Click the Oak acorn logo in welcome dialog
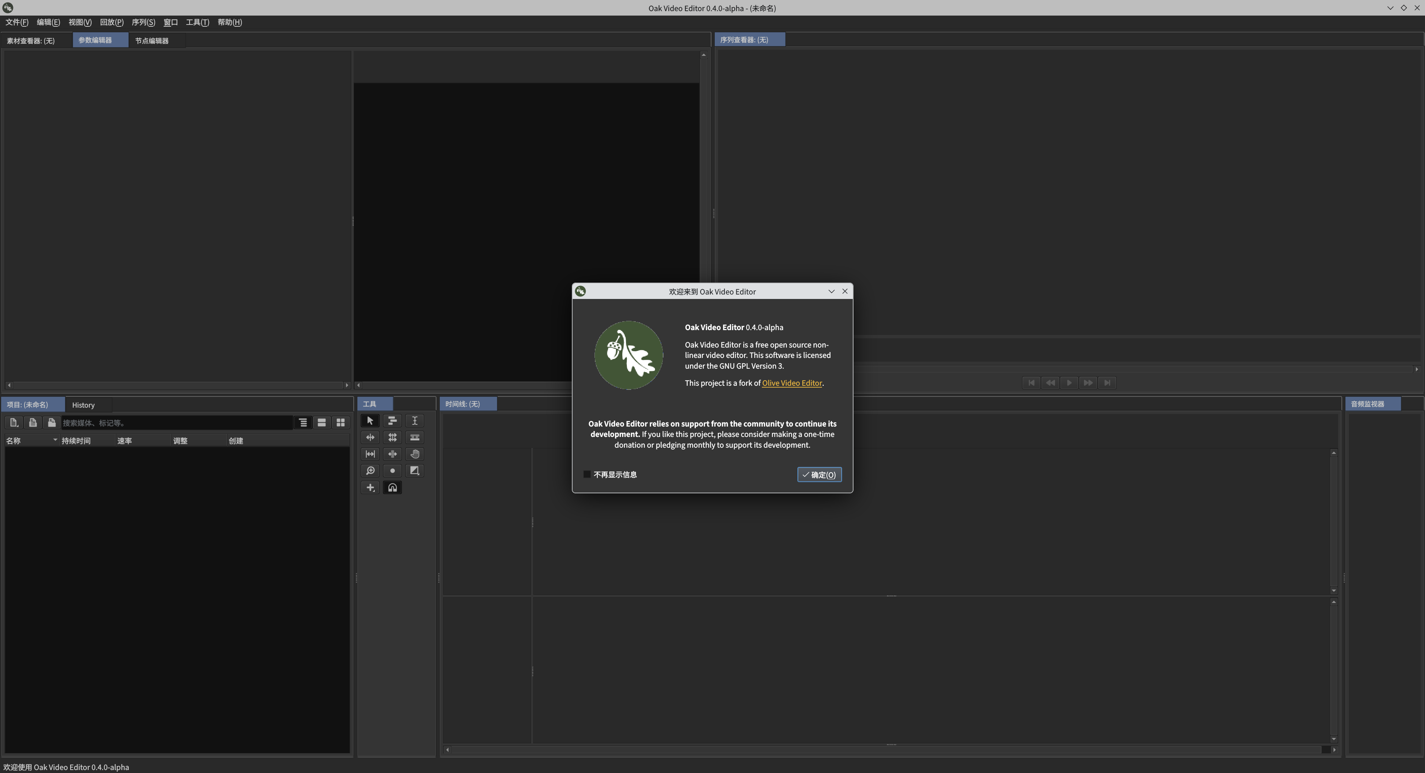This screenshot has height=773, width=1425. tap(628, 355)
